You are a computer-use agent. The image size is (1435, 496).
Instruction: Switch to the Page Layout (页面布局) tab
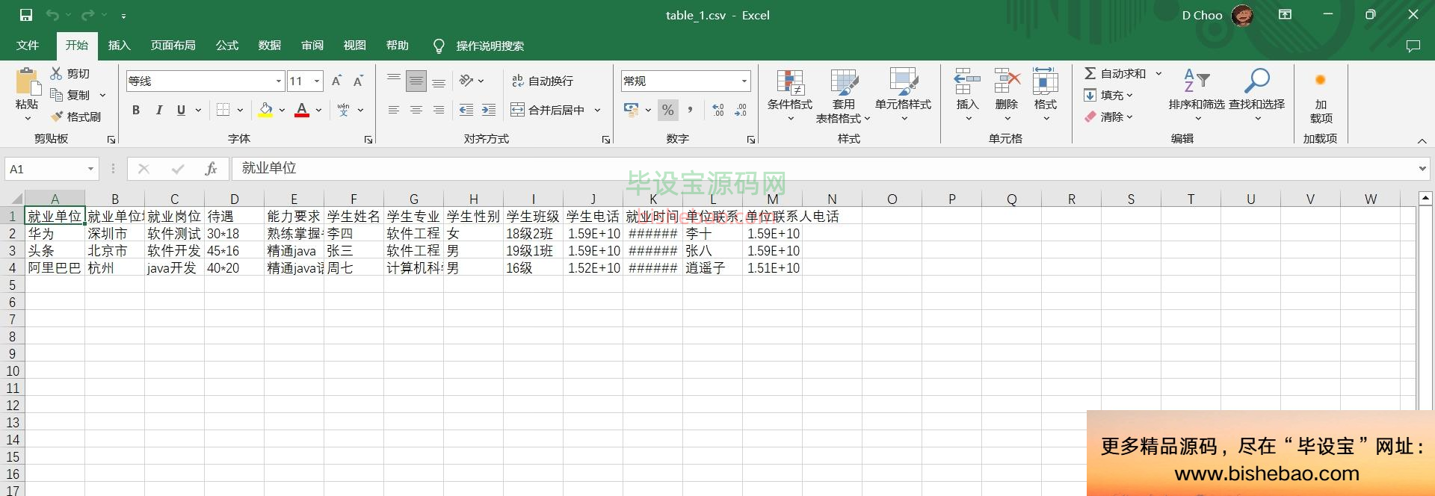173,46
